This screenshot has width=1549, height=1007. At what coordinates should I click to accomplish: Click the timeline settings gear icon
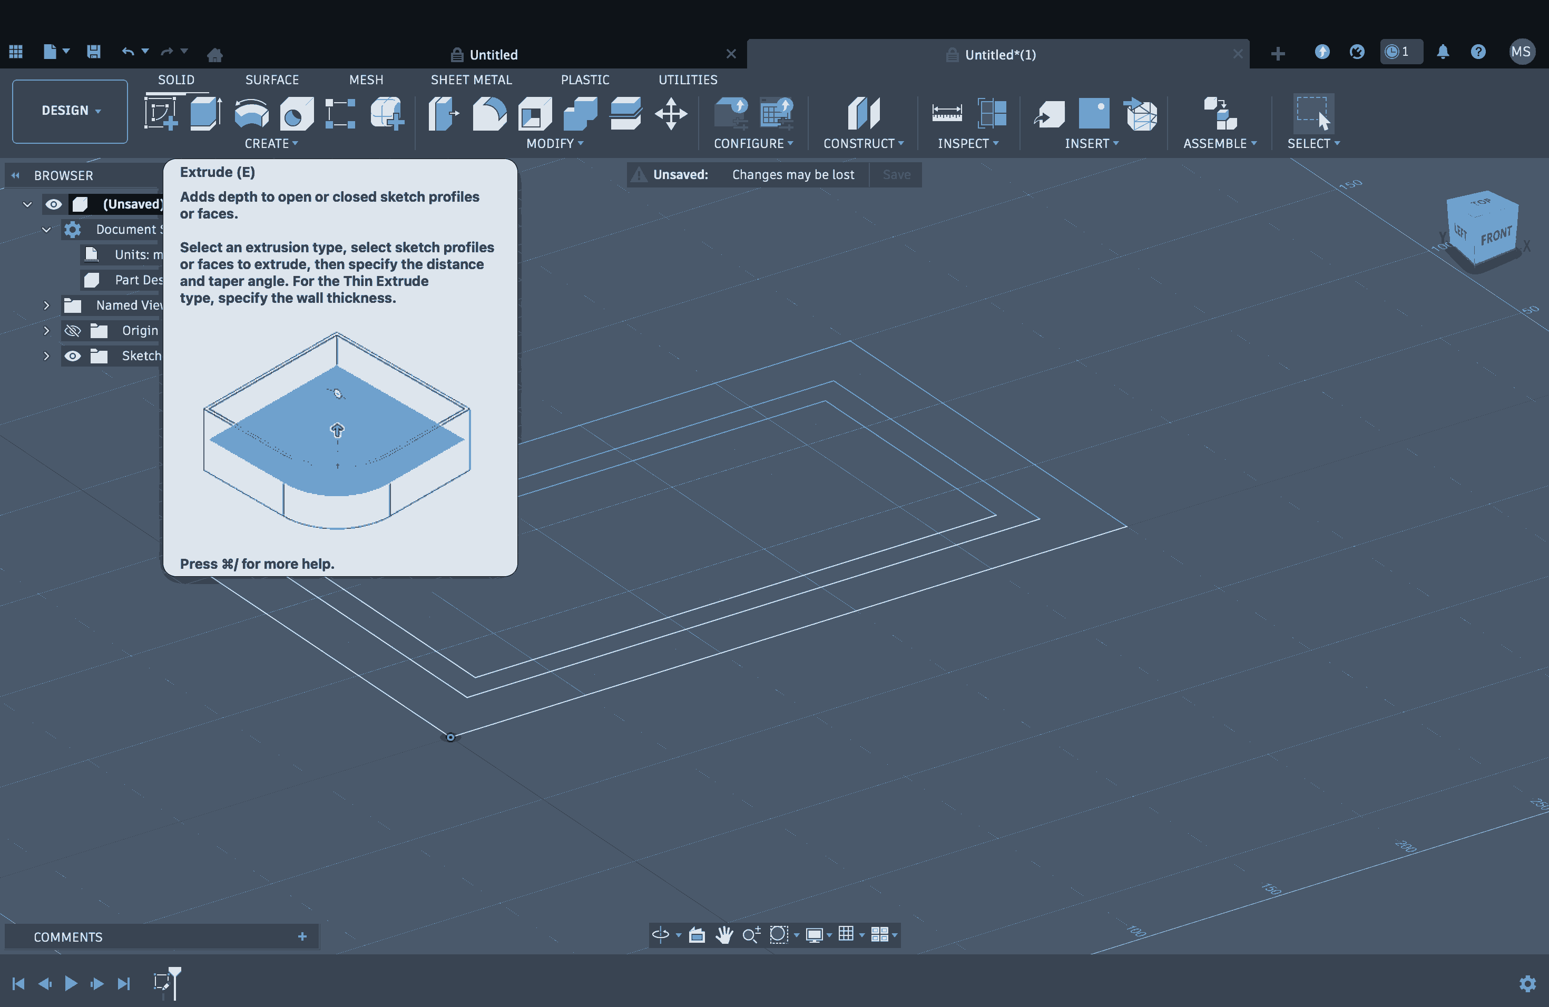(x=1527, y=984)
